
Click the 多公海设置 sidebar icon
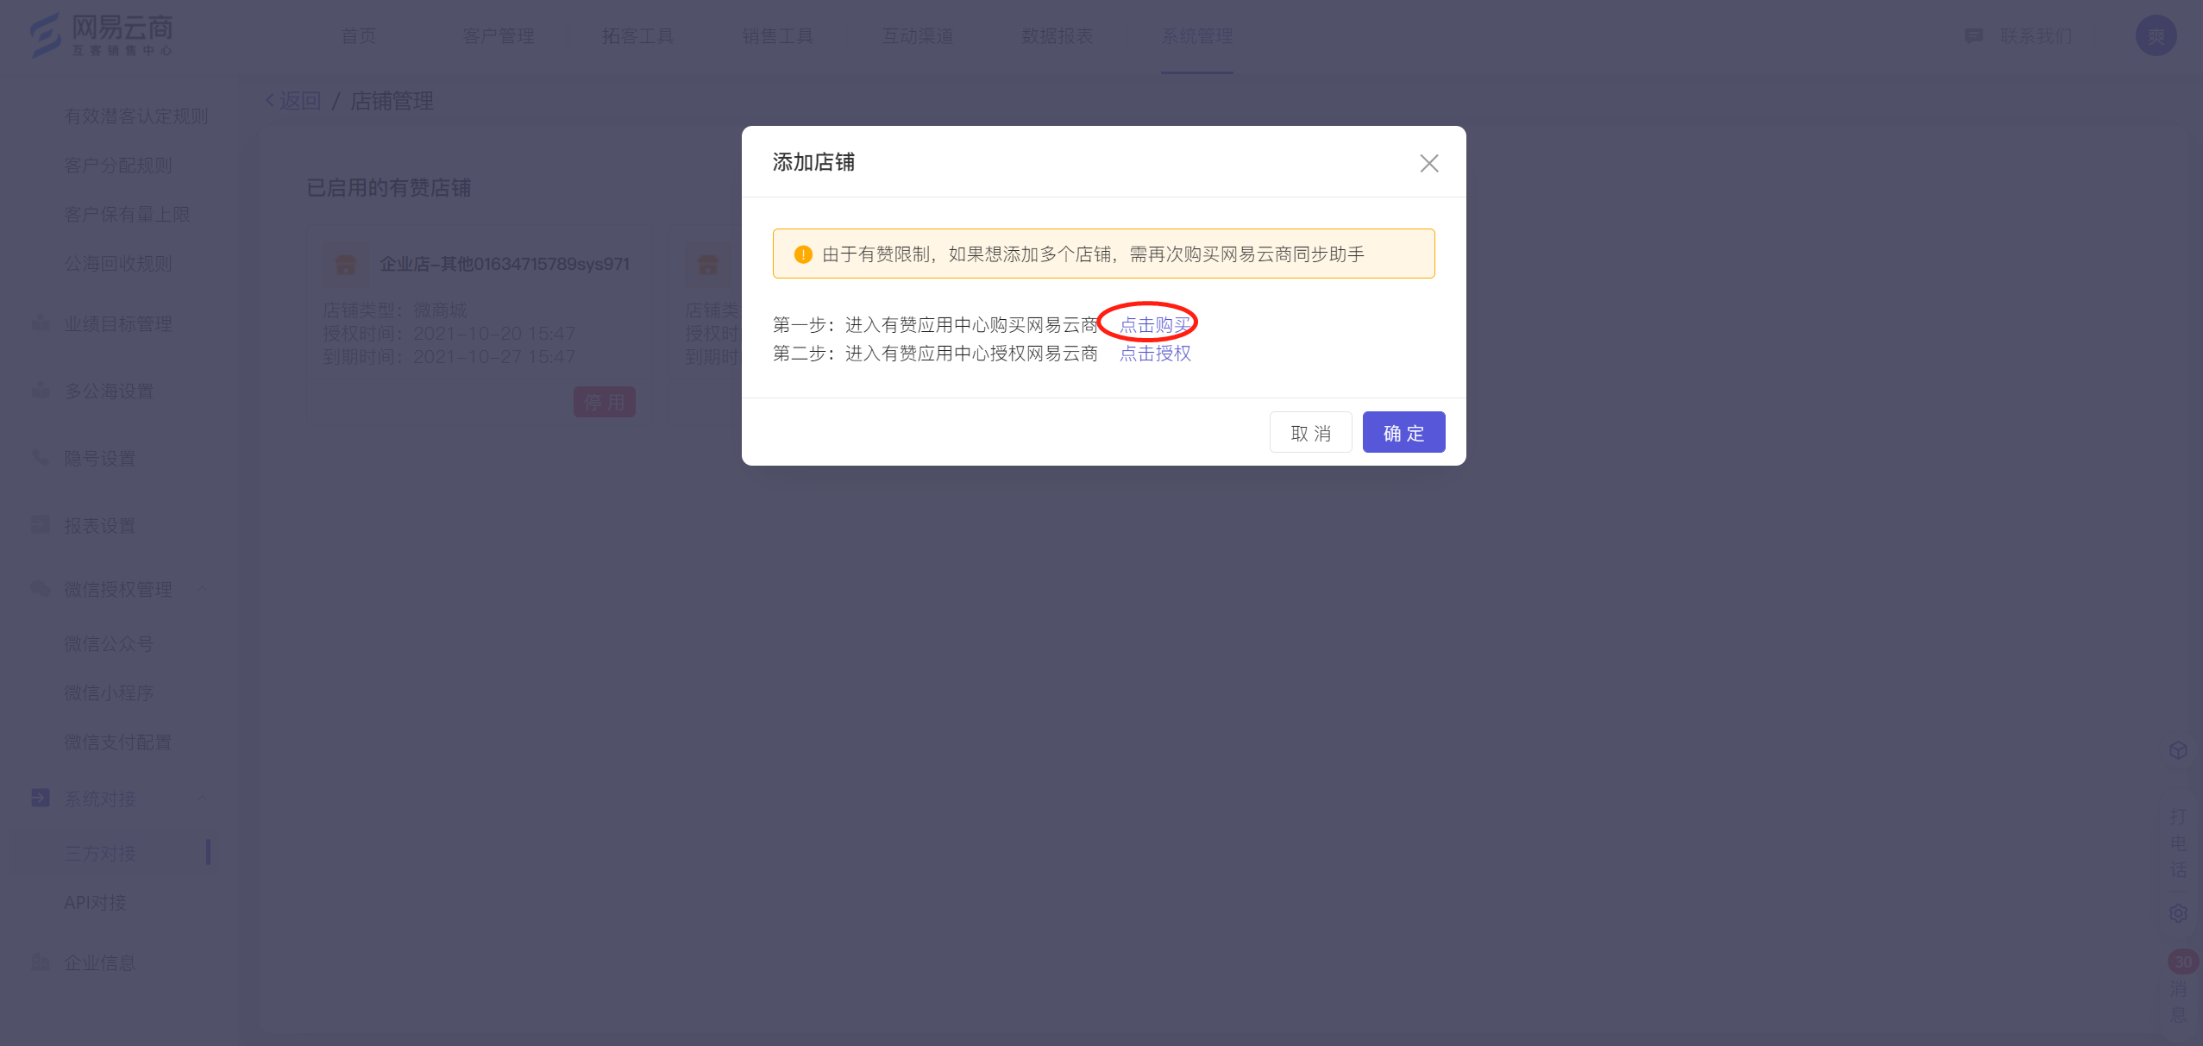point(40,391)
